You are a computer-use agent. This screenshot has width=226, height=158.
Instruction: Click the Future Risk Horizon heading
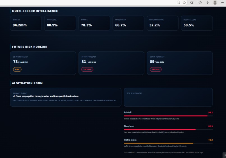30,47
